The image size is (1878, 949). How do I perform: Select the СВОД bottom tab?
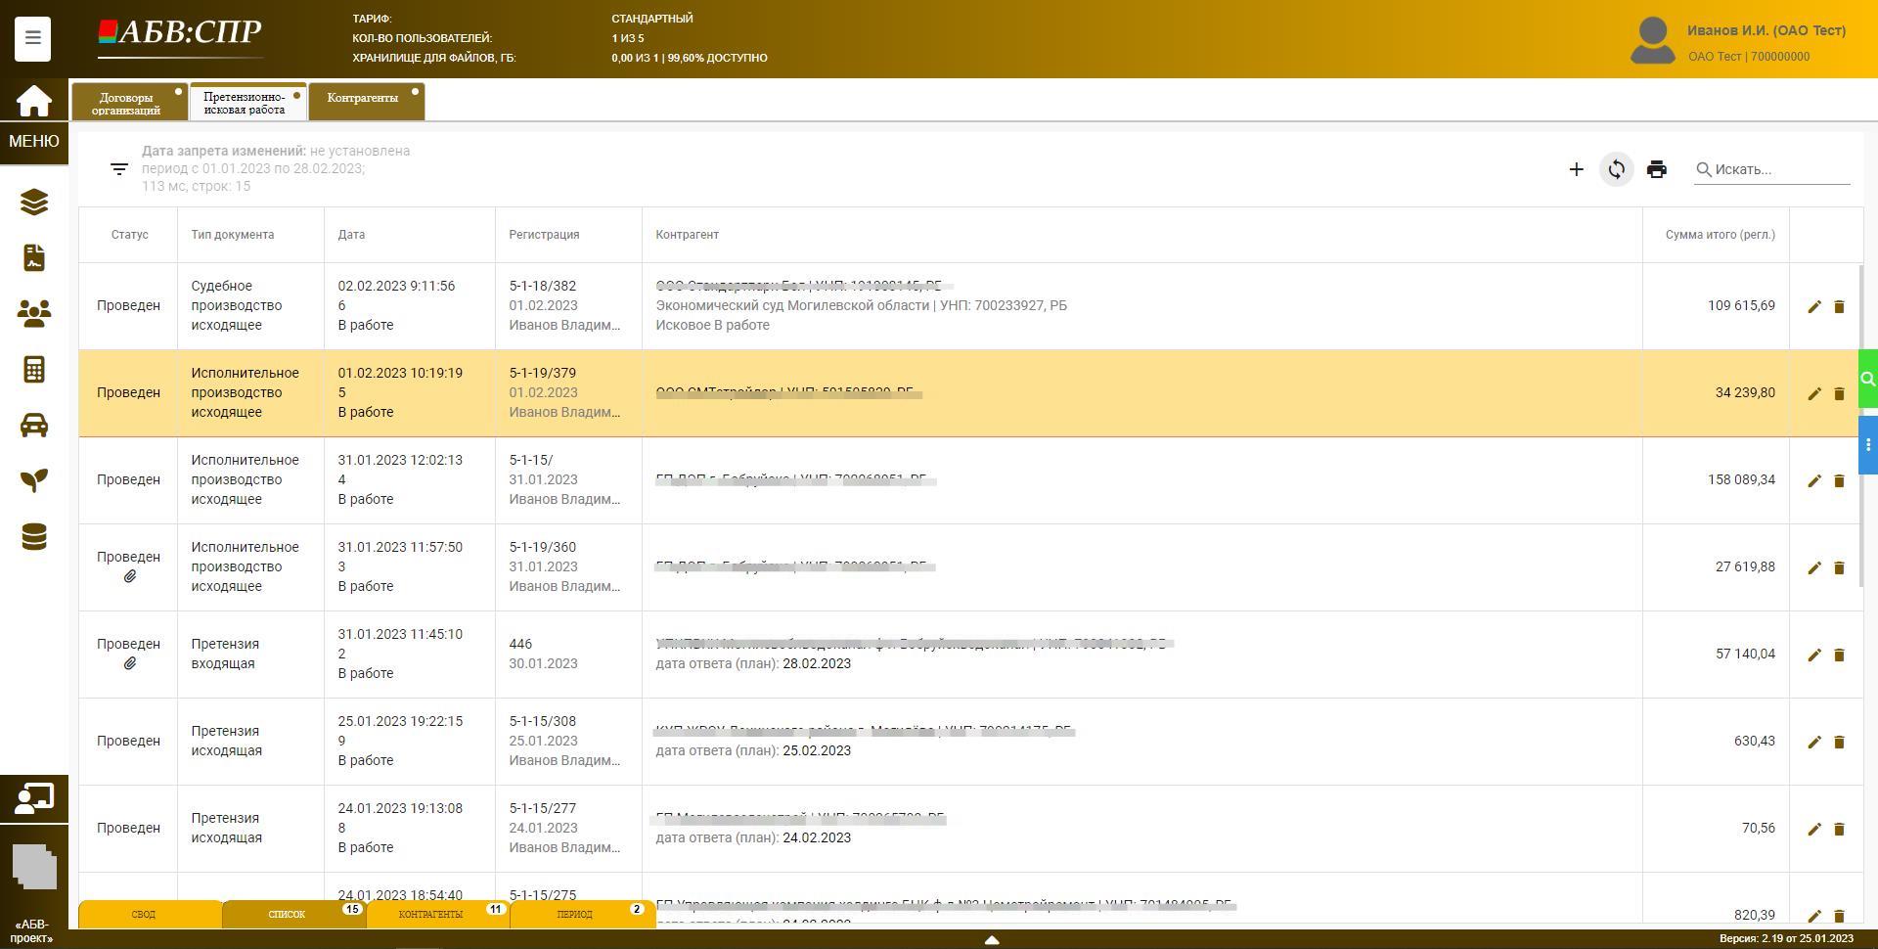click(144, 914)
